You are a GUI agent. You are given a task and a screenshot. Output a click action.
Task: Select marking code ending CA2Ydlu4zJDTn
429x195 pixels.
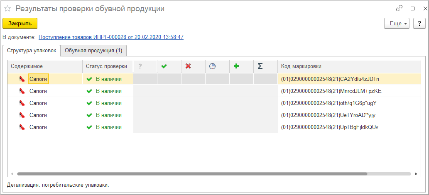click(330, 79)
